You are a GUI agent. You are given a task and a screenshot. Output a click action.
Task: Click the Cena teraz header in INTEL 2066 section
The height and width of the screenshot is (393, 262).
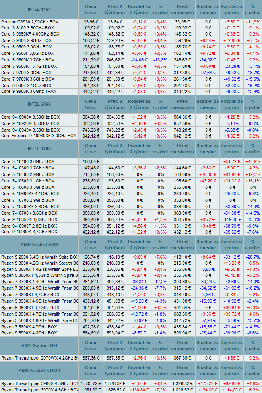[x=91, y=104]
